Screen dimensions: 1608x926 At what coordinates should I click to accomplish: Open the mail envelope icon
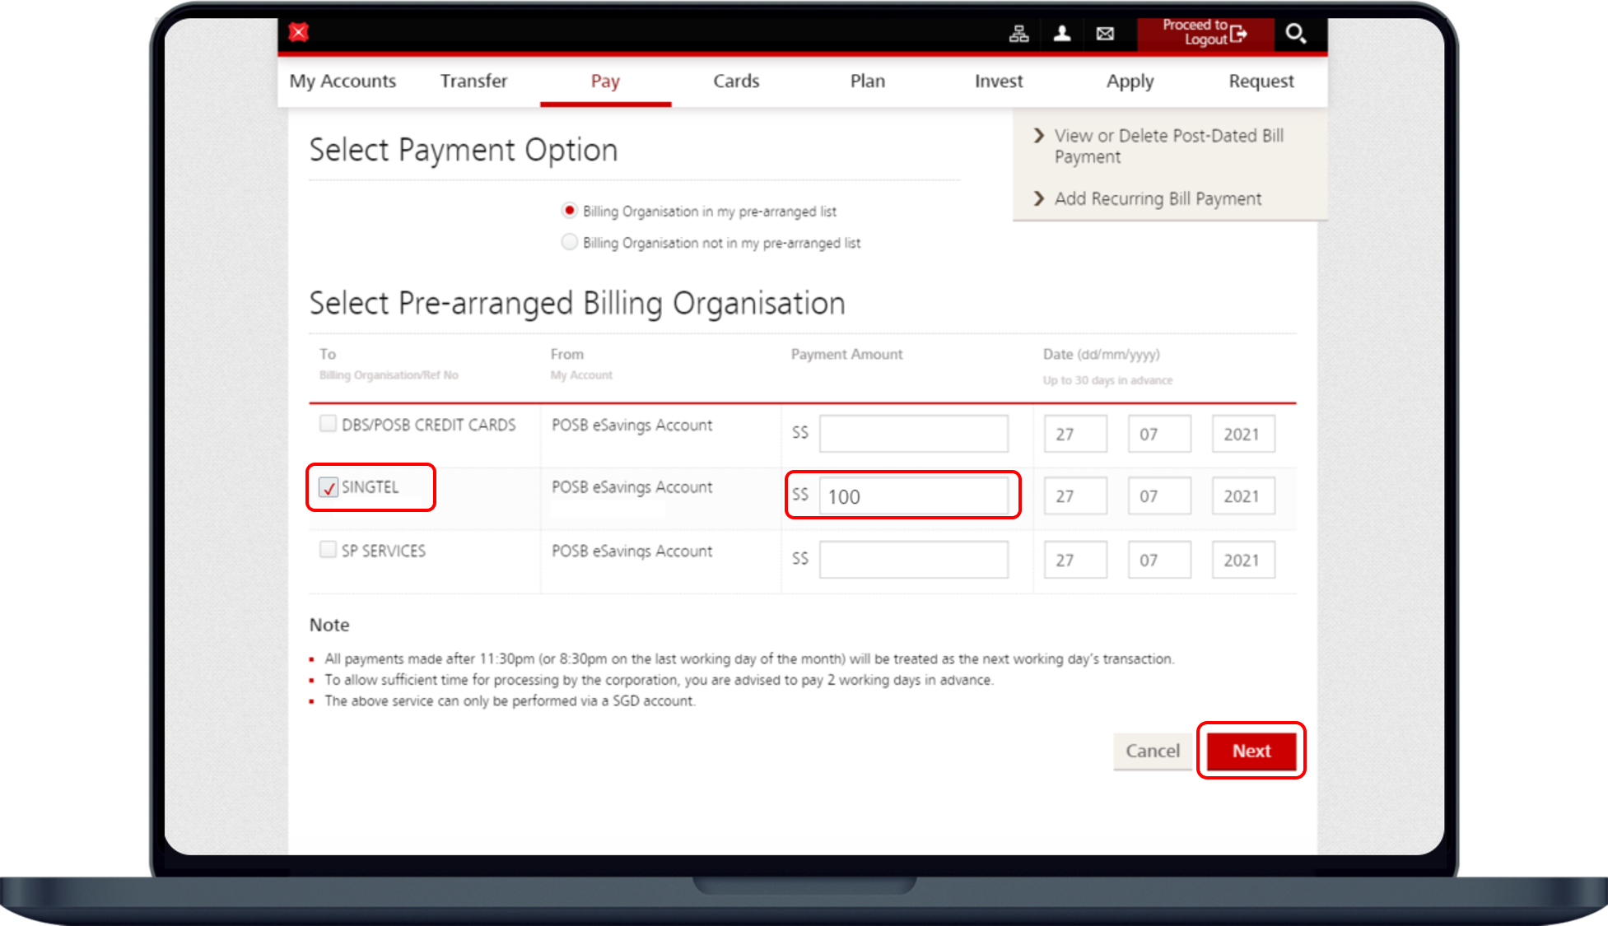point(1105,34)
